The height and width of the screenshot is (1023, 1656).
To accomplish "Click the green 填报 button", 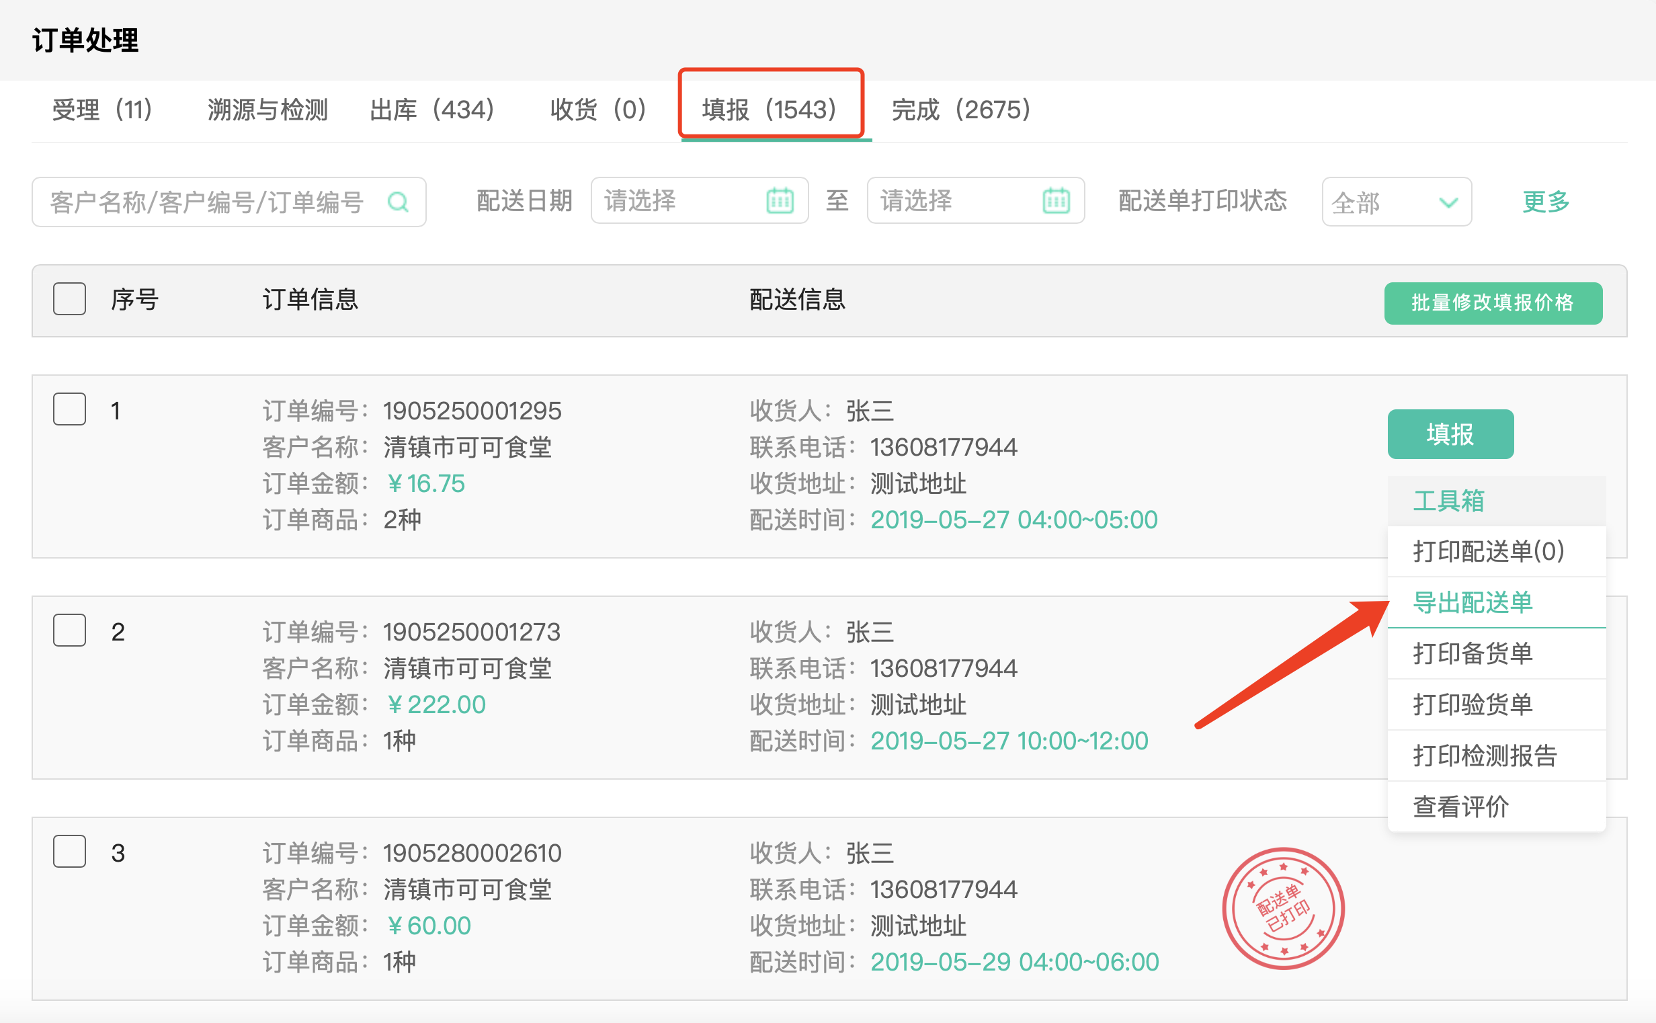I will pos(1450,434).
